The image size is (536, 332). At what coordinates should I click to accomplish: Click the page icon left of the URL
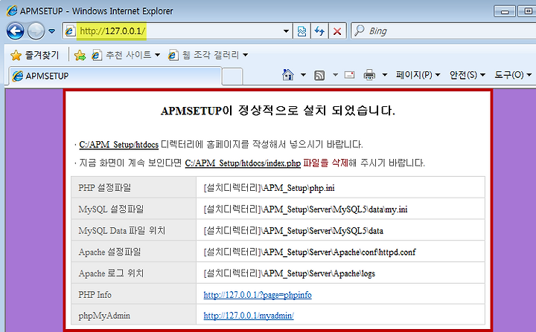(x=70, y=31)
